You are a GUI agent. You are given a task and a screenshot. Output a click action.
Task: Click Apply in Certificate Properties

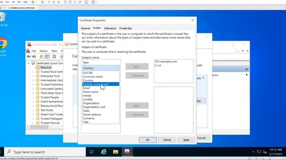[186, 140]
